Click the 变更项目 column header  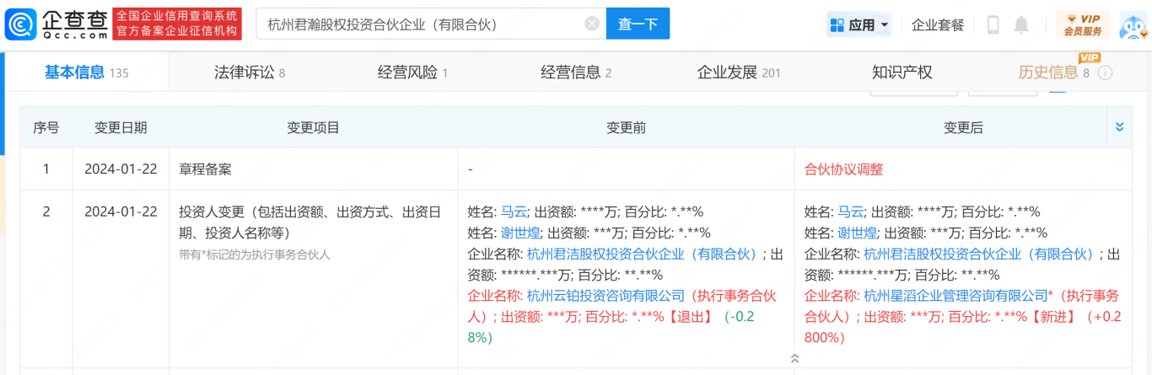313,127
